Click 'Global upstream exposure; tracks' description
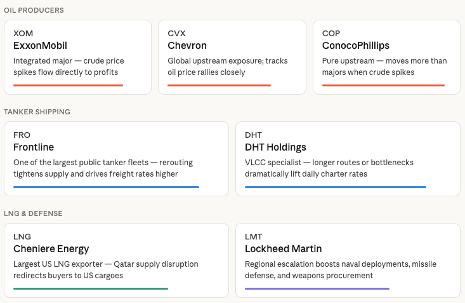This screenshot has width=465, height=303. pos(228,60)
